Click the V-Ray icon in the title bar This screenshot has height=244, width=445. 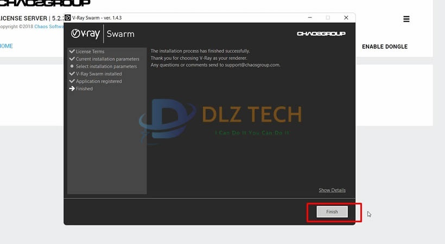(68, 17)
